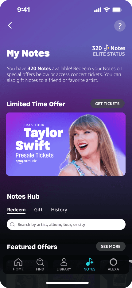
Task: Tap the battery indicator in status bar
Action: [x=117, y=10]
